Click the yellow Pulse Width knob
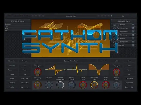This screenshot has height=105, width=141. [x=94, y=85]
